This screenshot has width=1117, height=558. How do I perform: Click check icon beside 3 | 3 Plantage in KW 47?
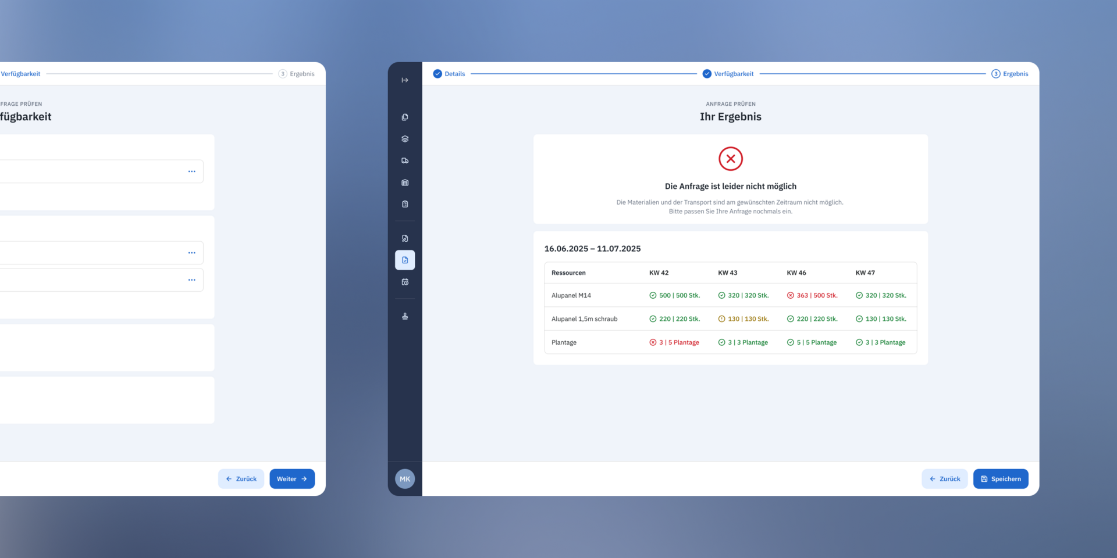coord(859,342)
